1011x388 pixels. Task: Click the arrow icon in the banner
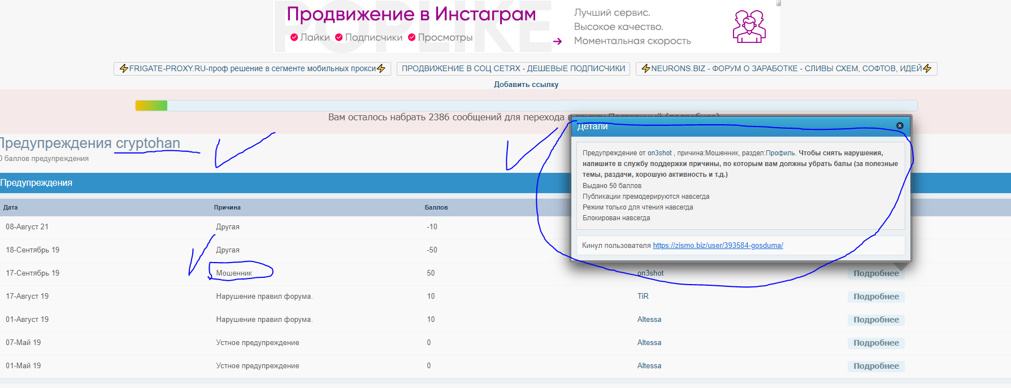pyautogui.click(x=557, y=41)
